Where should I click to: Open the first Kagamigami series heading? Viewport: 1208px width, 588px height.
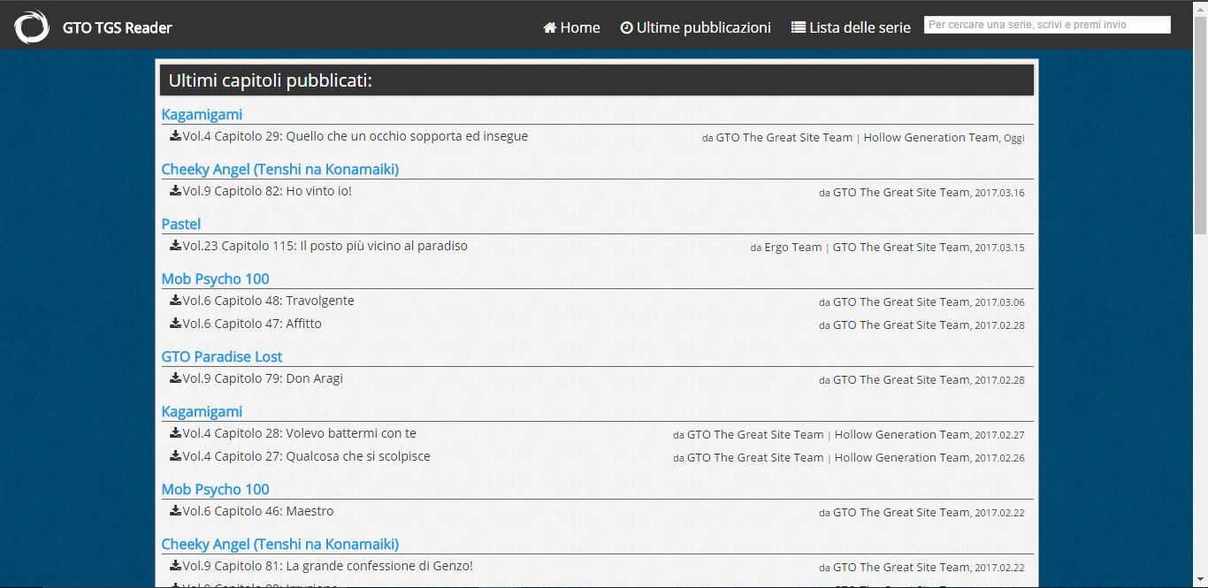(202, 114)
